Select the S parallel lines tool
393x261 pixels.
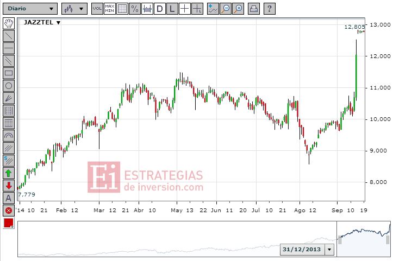9,161
